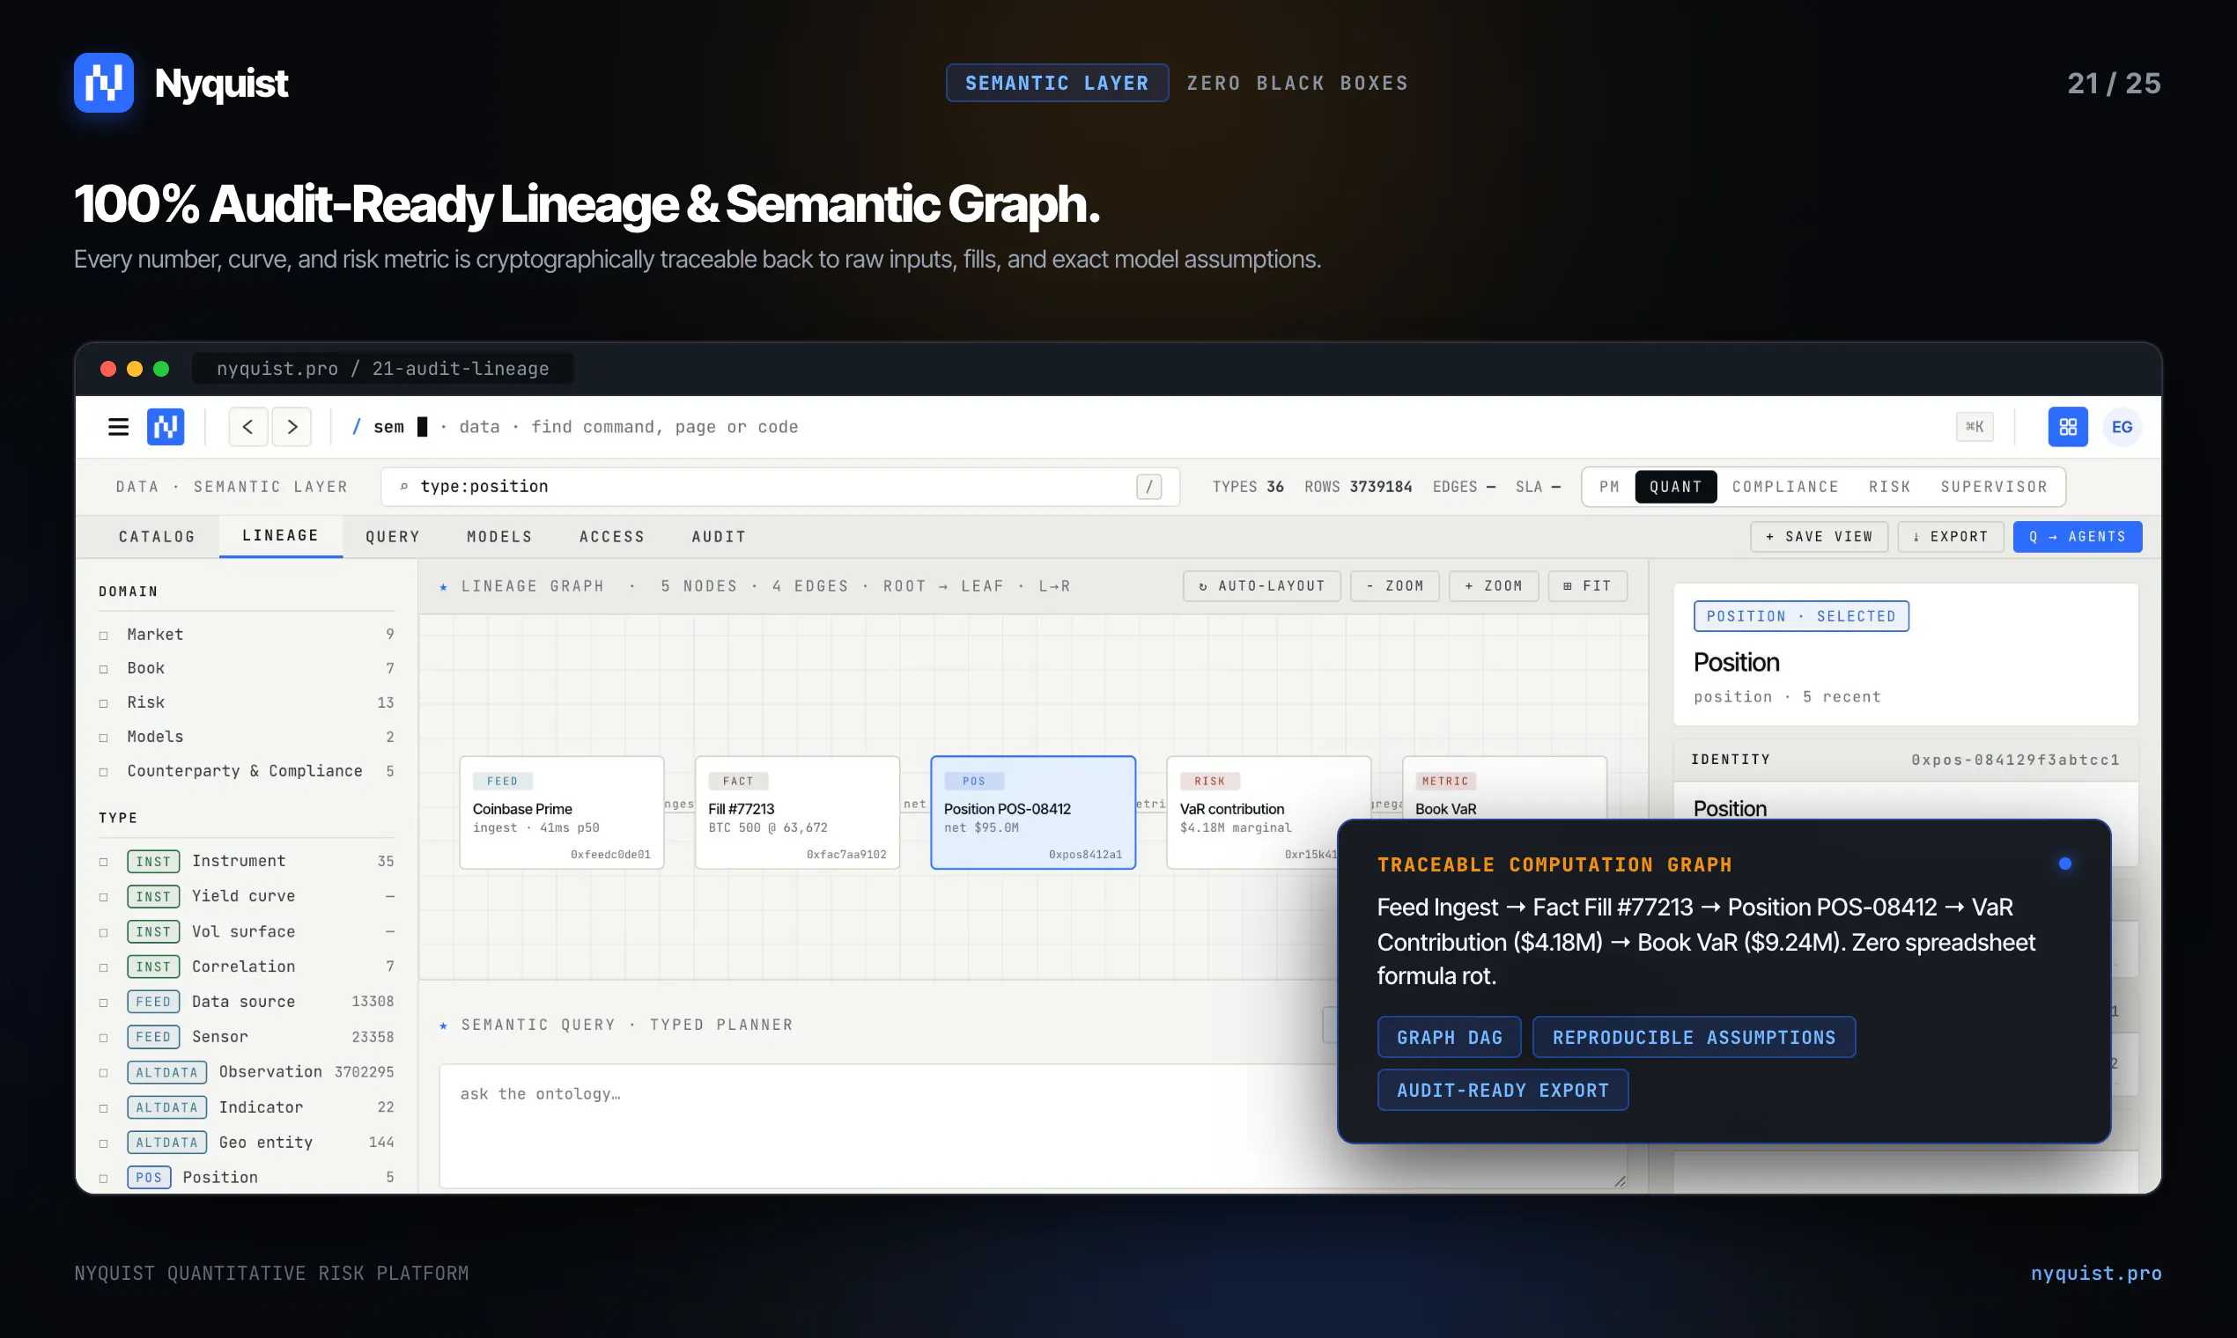Screen dimensions: 2237x1338
Task: Select the PM persona
Action: click(x=1609, y=487)
